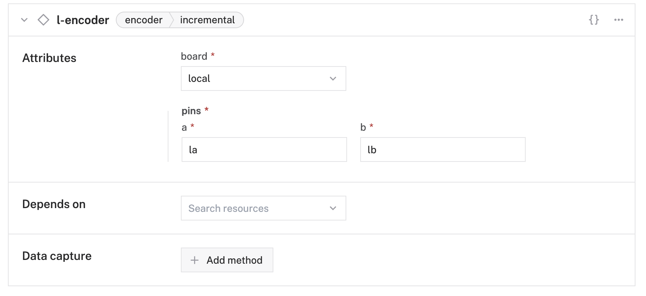Open the board dropdown showing local
The height and width of the screenshot is (296, 646).
coord(256,79)
